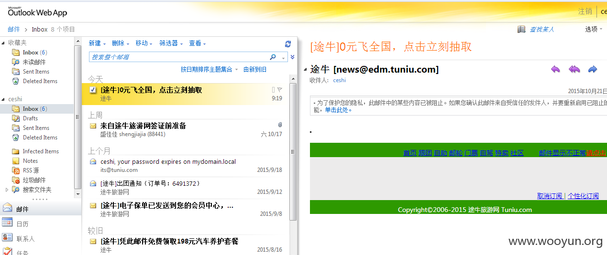Toggle sort order 由新到旧
The width and height of the screenshot is (607, 255).
pos(255,69)
